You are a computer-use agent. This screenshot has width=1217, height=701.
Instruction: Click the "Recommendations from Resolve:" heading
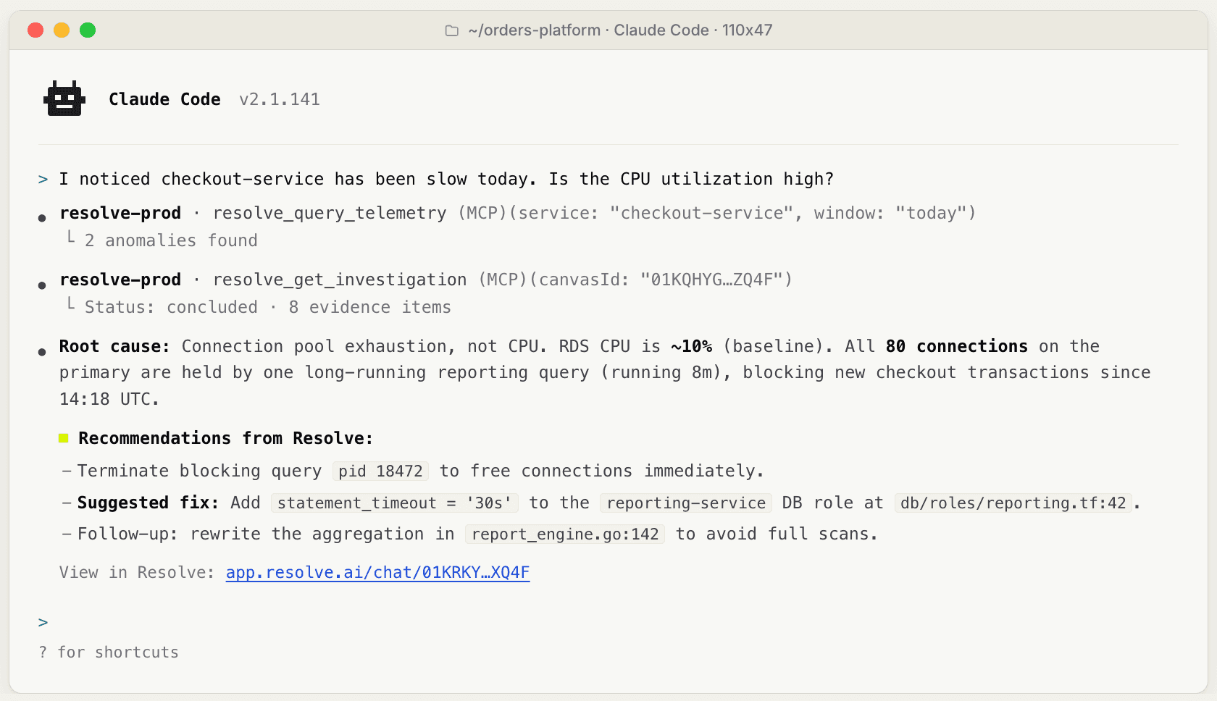pyautogui.click(x=225, y=438)
